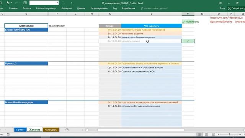Open the Главная ribbon tab
This screenshot has height=138, width=245.
pos(13,8)
